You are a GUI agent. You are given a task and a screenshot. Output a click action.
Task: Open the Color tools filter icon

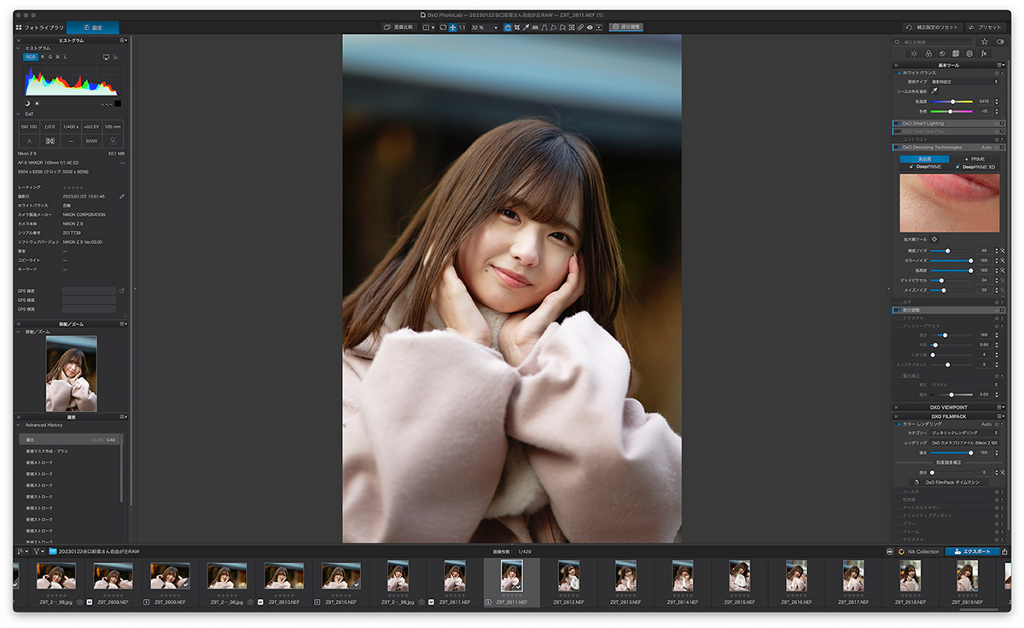pos(928,54)
